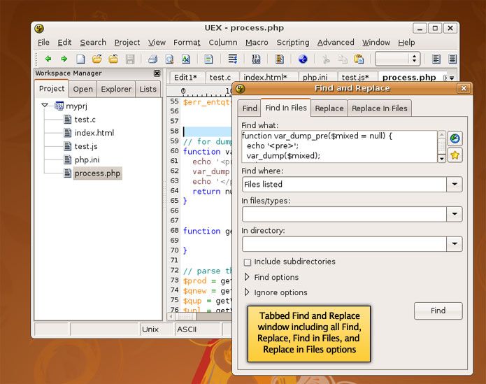Switch to the test.c editor tab

pos(220,78)
